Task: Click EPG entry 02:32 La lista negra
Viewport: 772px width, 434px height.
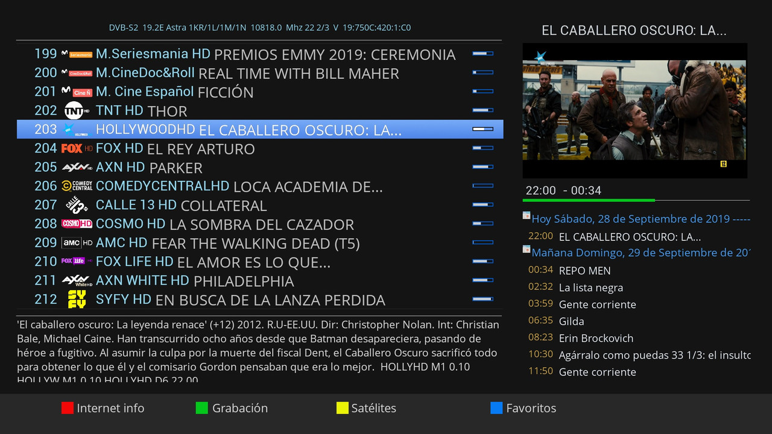Action: tap(636, 288)
